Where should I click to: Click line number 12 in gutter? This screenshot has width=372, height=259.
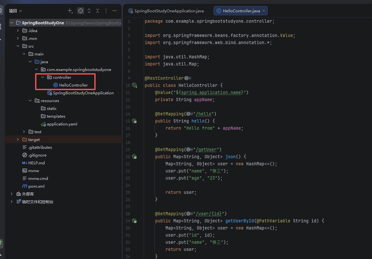128,100
